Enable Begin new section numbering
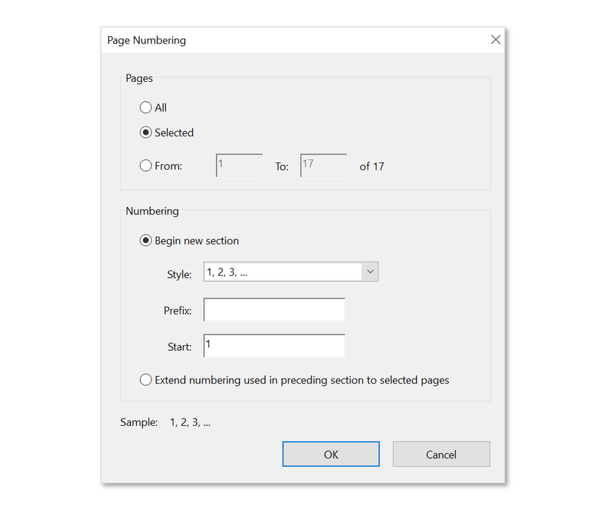The width and height of the screenshot is (607, 507). click(x=146, y=240)
